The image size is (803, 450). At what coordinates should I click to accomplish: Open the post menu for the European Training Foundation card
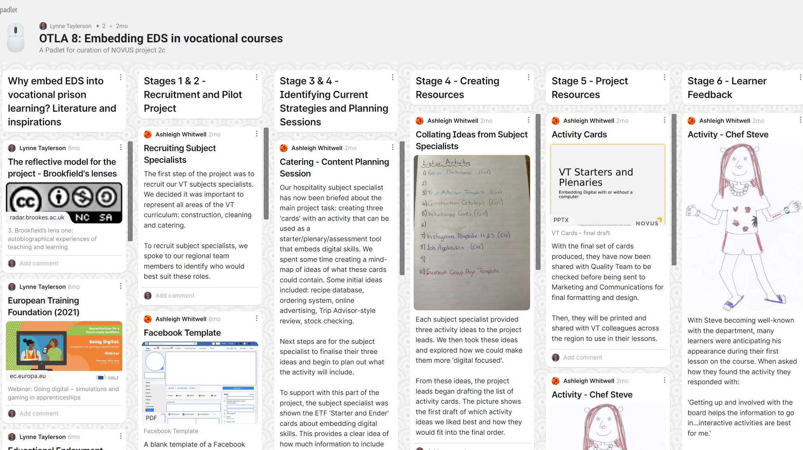click(x=120, y=286)
